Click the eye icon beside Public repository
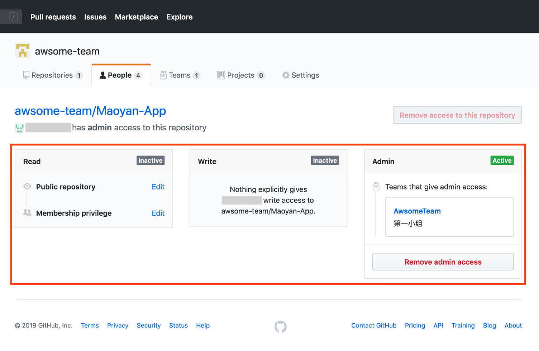This screenshot has height=351, width=539. tap(27, 186)
